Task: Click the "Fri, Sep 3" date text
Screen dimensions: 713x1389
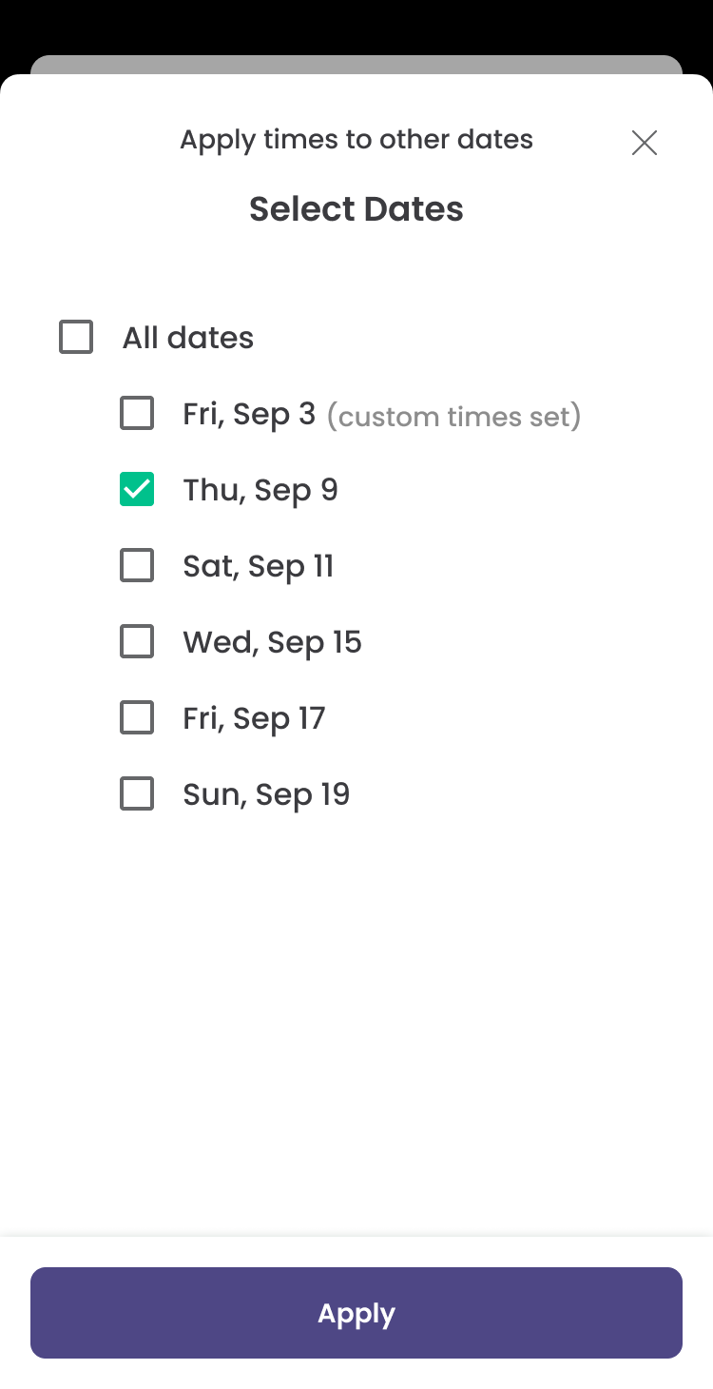Action: 249,414
